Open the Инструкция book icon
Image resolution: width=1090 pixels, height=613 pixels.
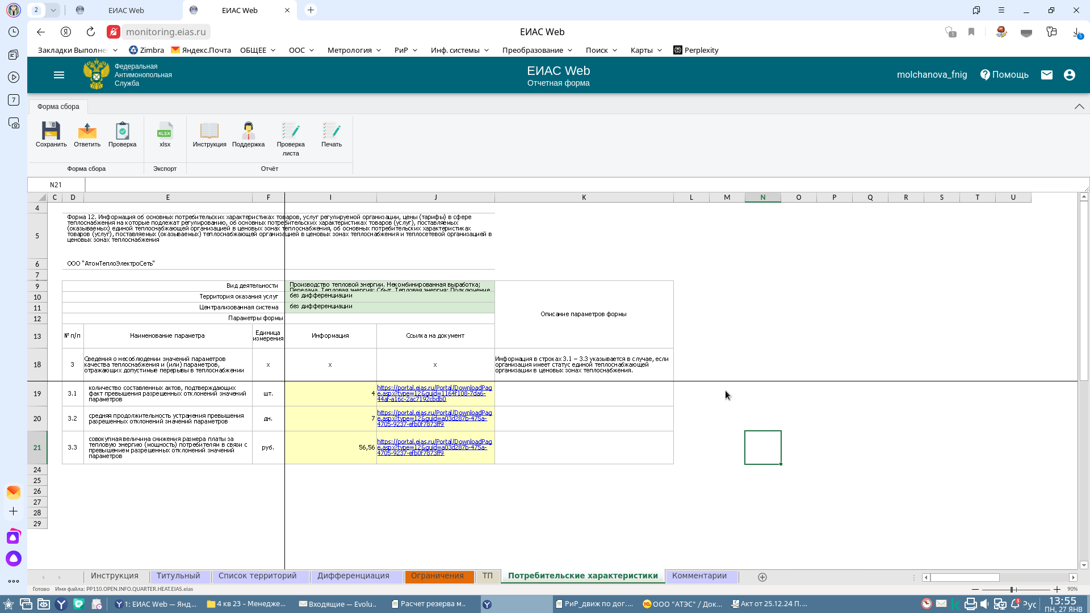click(209, 135)
